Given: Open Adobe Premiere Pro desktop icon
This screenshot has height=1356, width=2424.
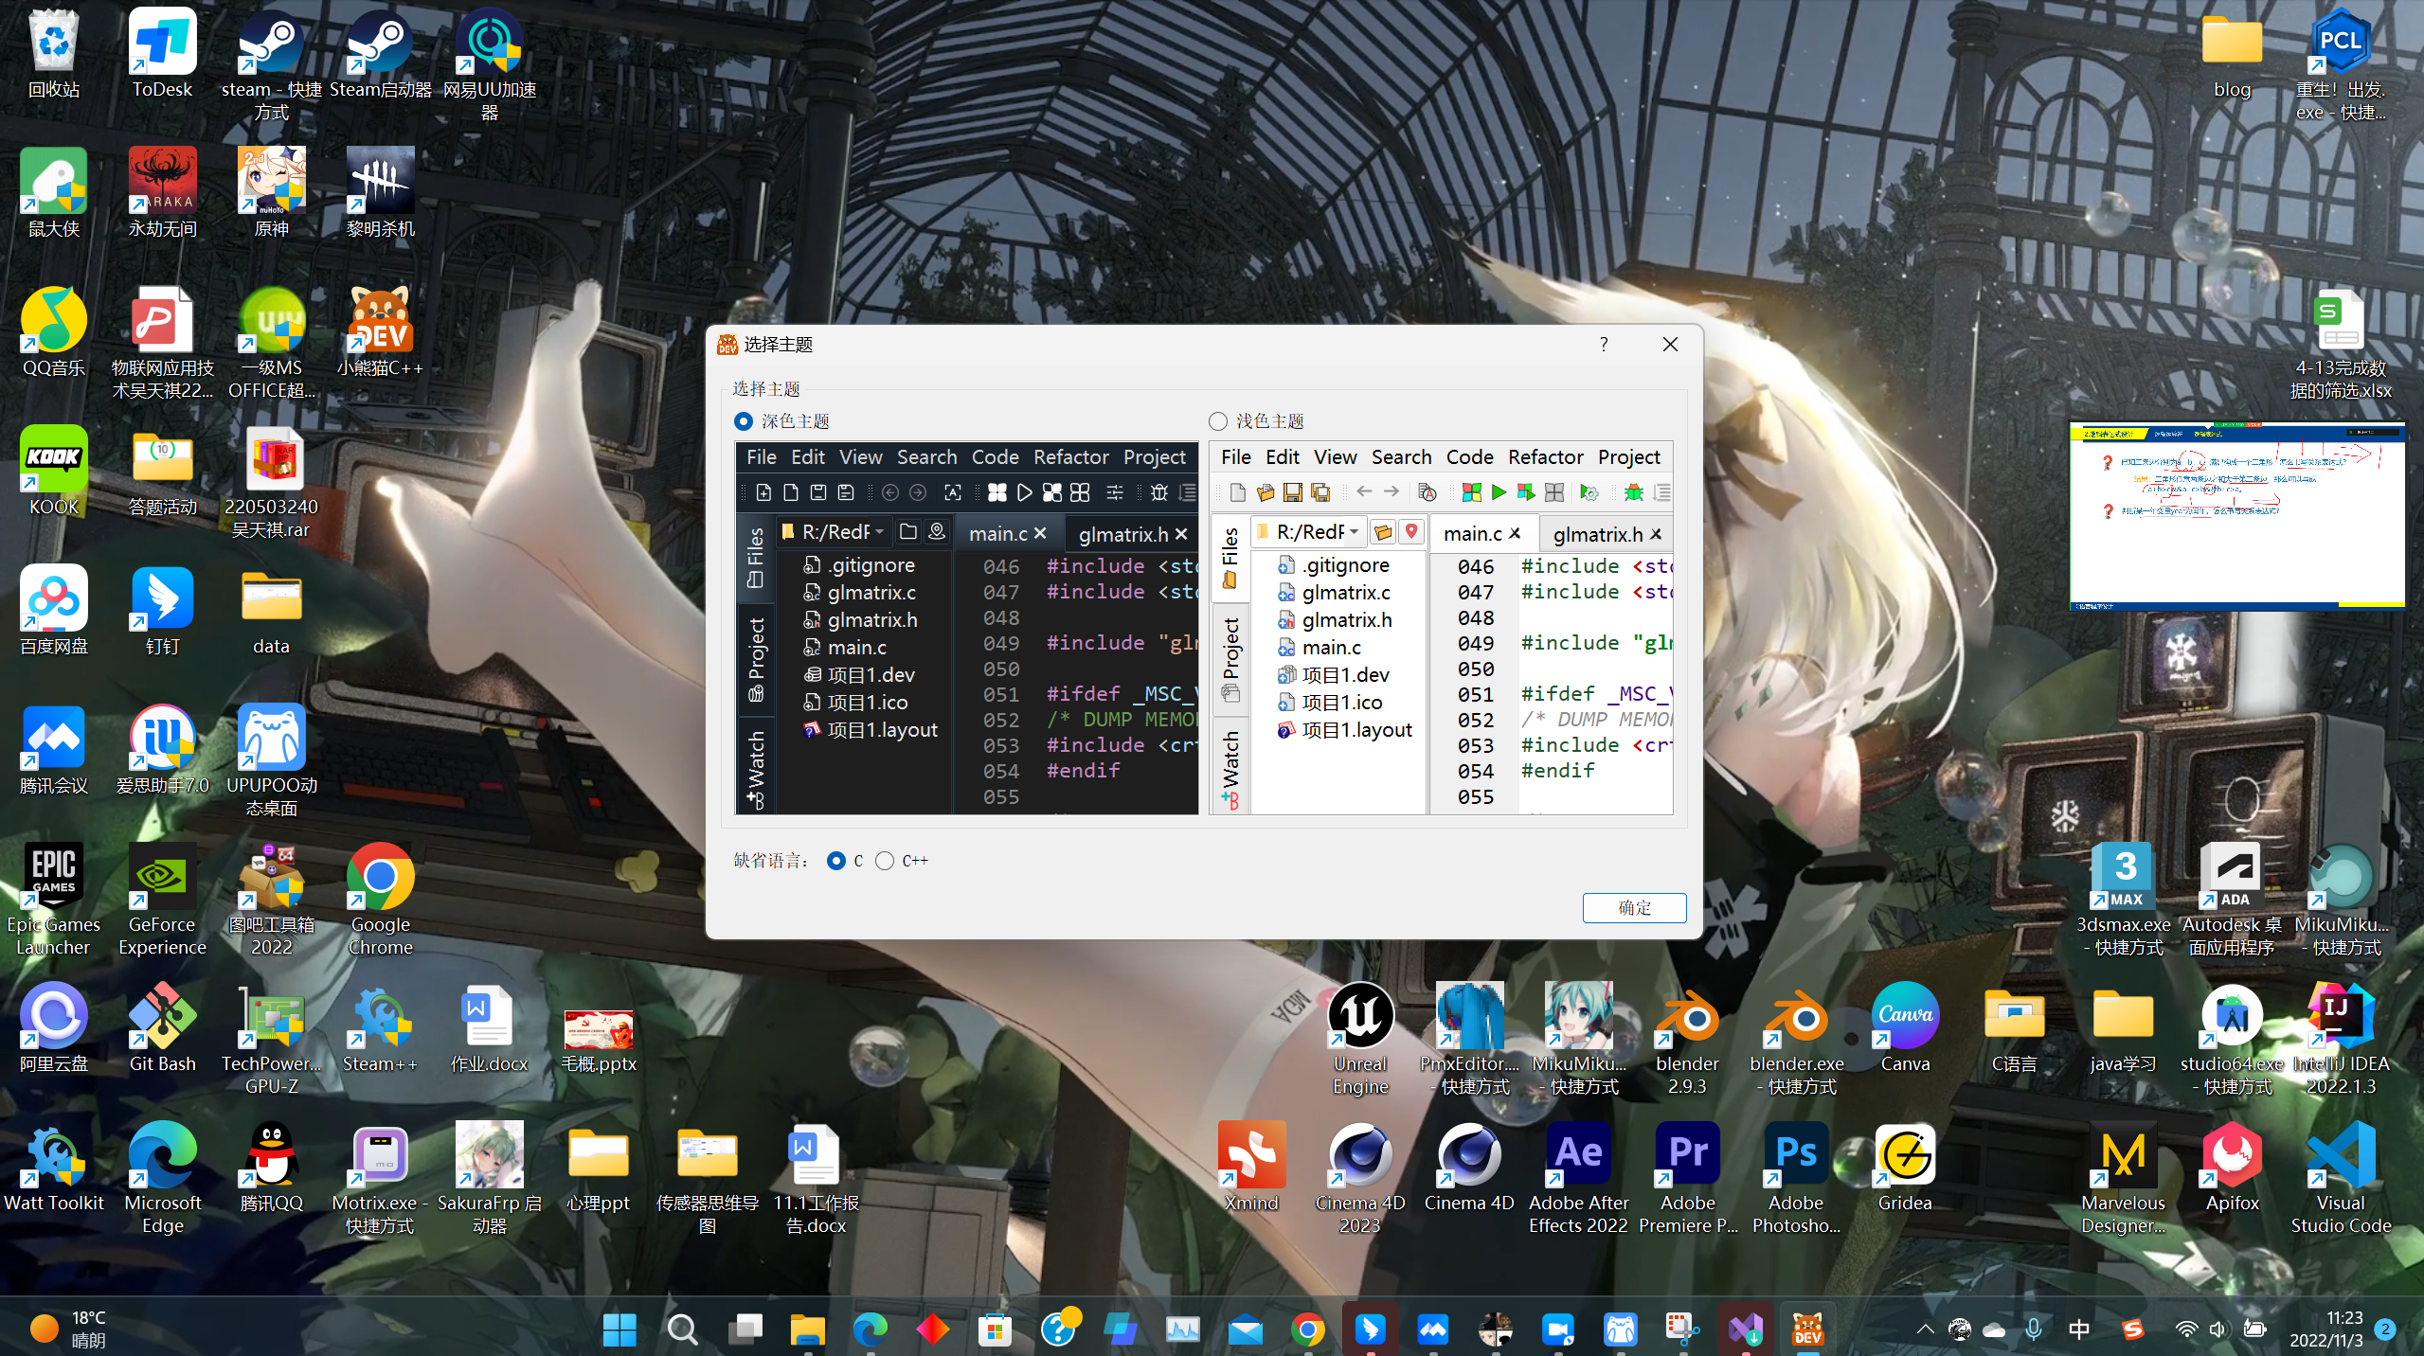Looking at the screenshot, I should [1687, 1178].
